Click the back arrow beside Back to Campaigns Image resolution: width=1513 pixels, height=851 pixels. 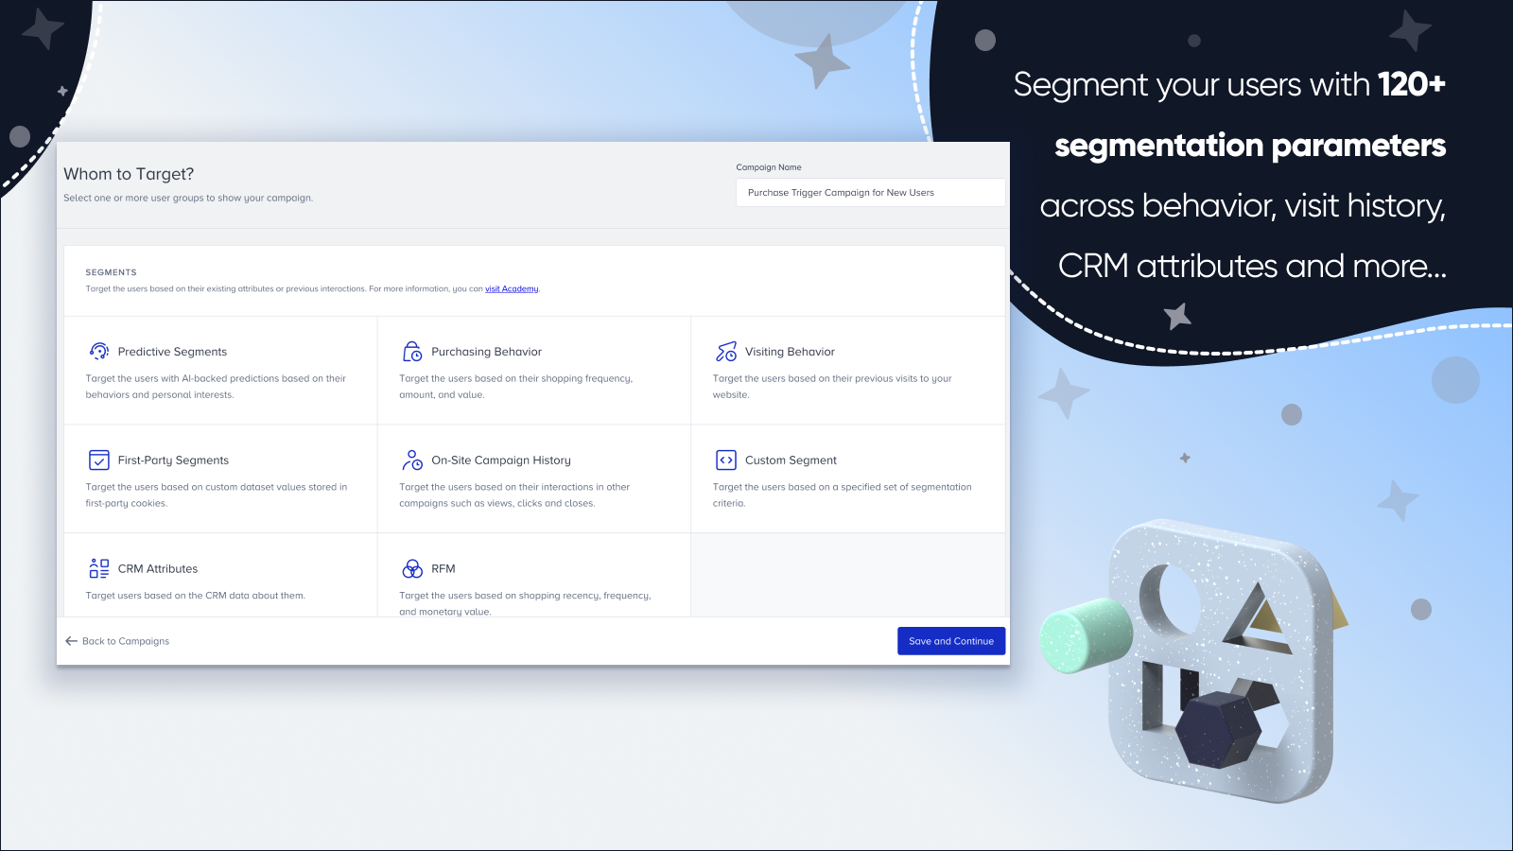tap(71, 640)
